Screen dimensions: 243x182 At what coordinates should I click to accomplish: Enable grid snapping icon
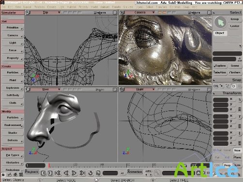pyautogui.click(x=240, y=86)
